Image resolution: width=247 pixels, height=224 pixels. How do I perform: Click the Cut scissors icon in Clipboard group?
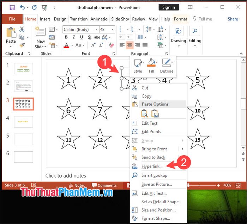coord(22,29)
